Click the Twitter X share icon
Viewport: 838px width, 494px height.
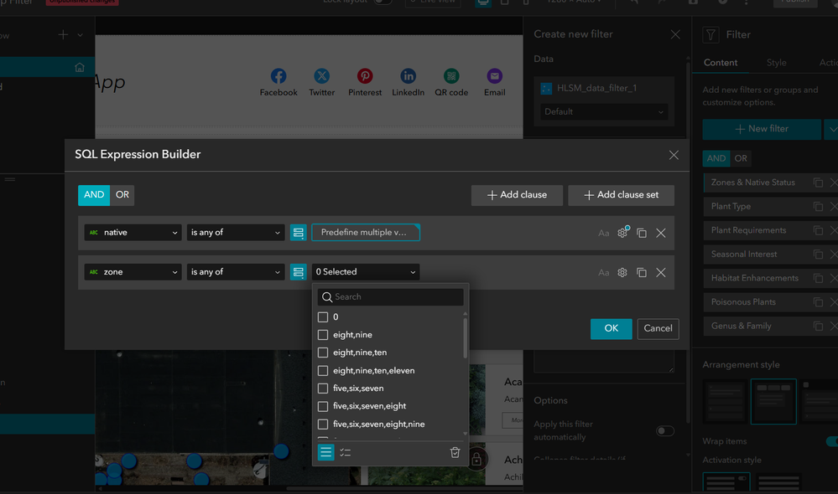[322, 75]
